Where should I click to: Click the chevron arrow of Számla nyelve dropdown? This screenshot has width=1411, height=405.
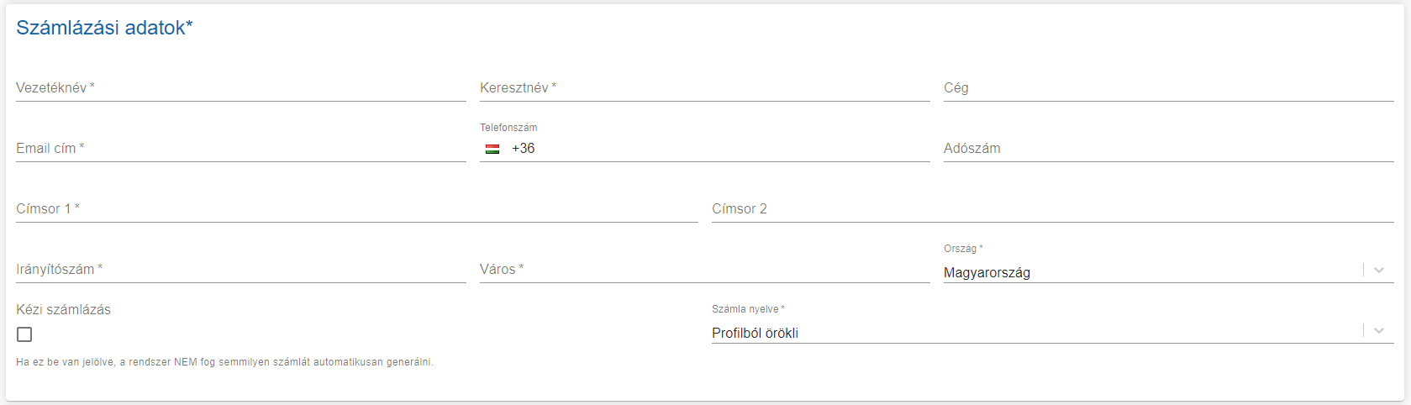[x=1379, y=330]
